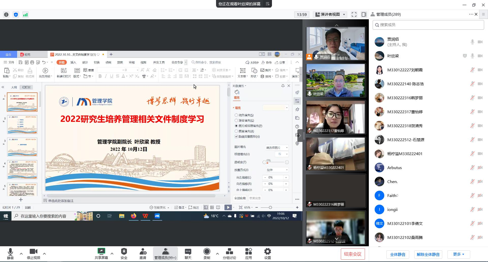Click the 搜索成员 search field

click(x=428, y=25)
